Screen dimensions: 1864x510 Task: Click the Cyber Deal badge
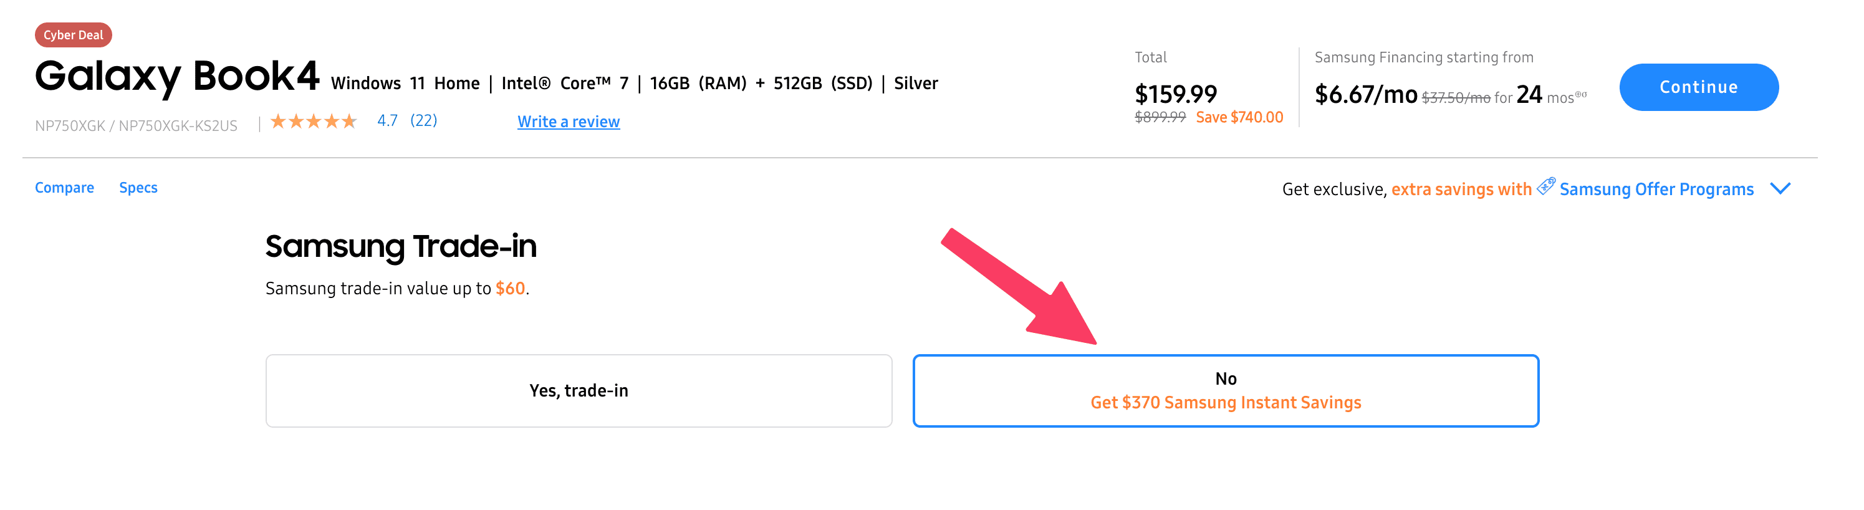pos(73,35)
